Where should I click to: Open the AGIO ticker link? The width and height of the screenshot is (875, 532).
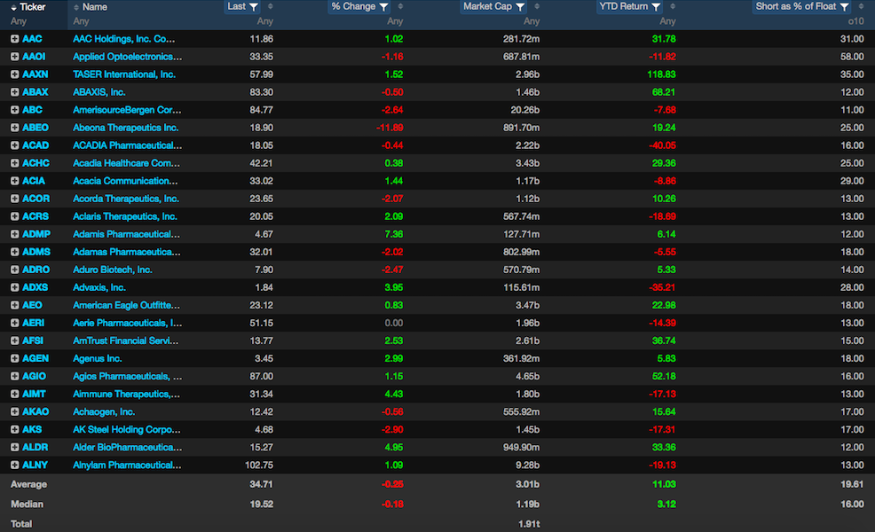(34, 377)
